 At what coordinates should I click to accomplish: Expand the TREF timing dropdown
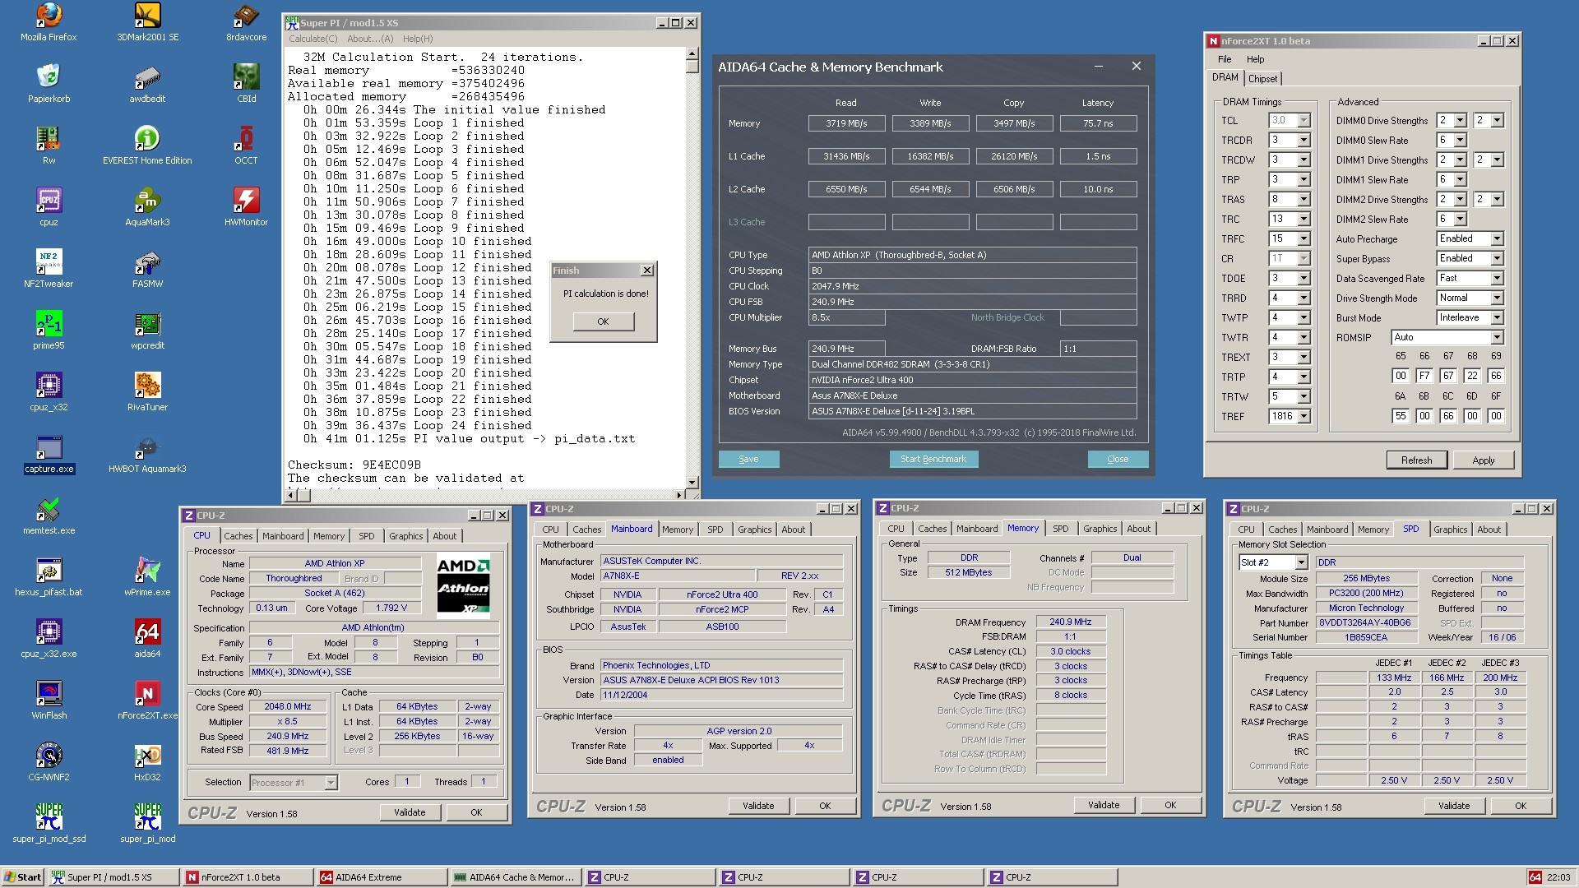click(x=1303, y=417)
